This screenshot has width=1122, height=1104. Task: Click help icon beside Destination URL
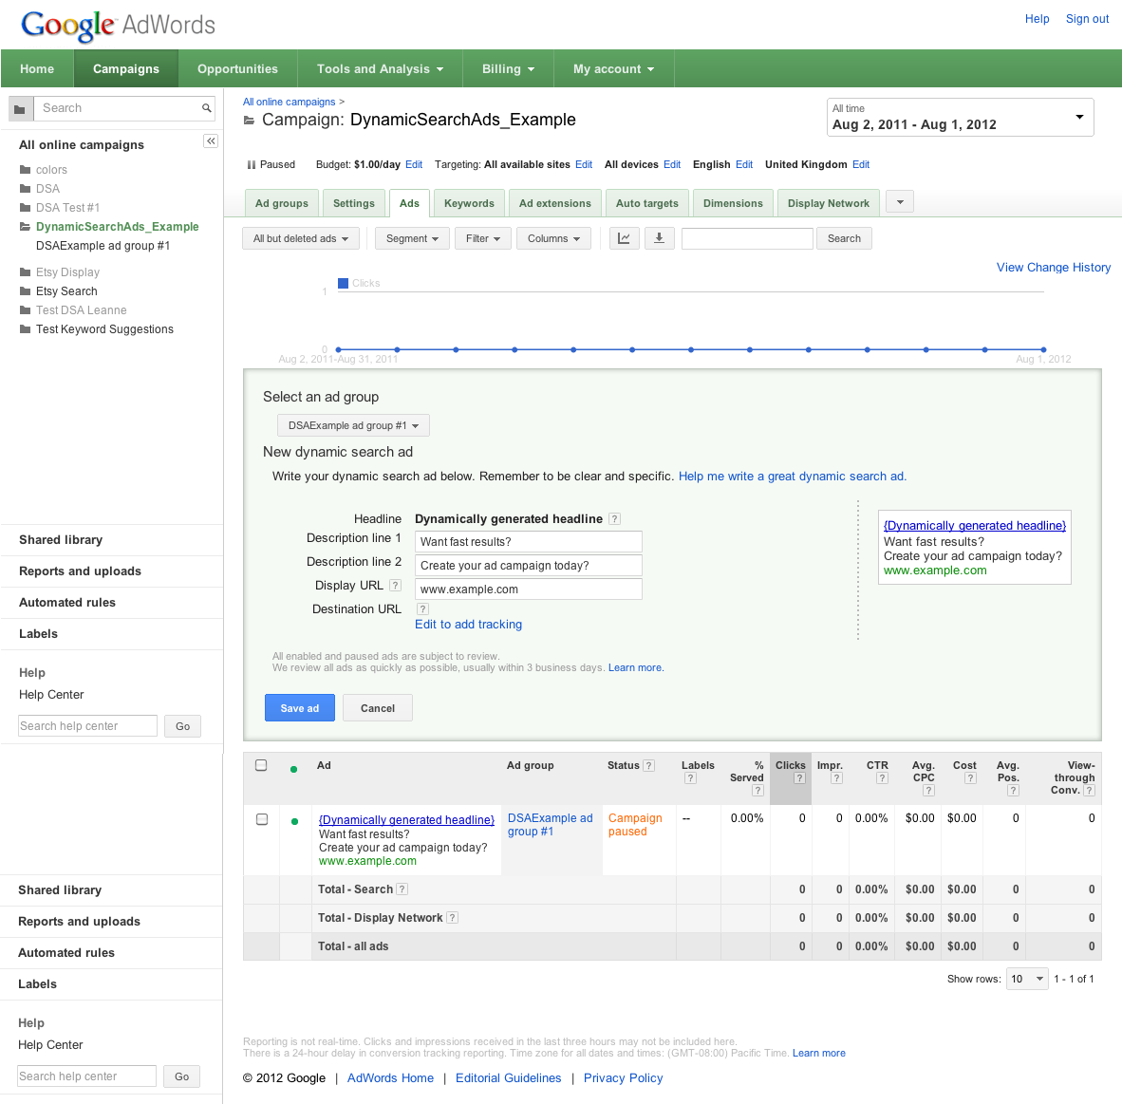tap(422, 608)
